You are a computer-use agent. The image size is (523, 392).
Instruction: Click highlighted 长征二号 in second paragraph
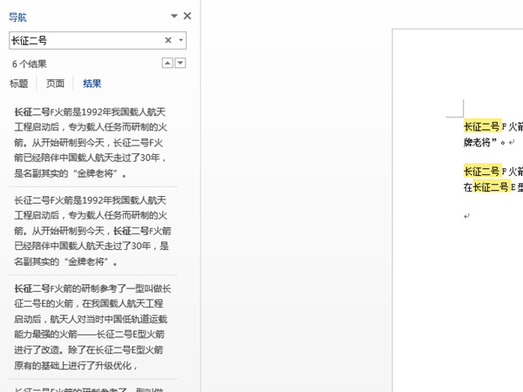pos(482,171)
